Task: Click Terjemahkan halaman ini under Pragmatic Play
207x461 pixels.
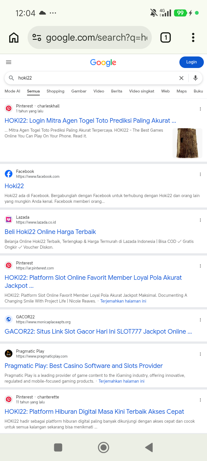Action: 121,381
